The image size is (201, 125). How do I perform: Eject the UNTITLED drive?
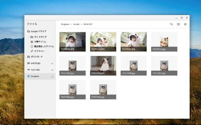tap(52, 63)
